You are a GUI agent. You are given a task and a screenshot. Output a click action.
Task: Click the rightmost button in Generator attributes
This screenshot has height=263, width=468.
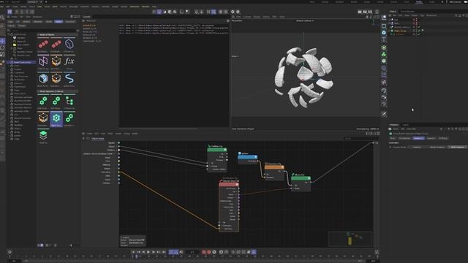pyautogui.click(x=457, y=147)
